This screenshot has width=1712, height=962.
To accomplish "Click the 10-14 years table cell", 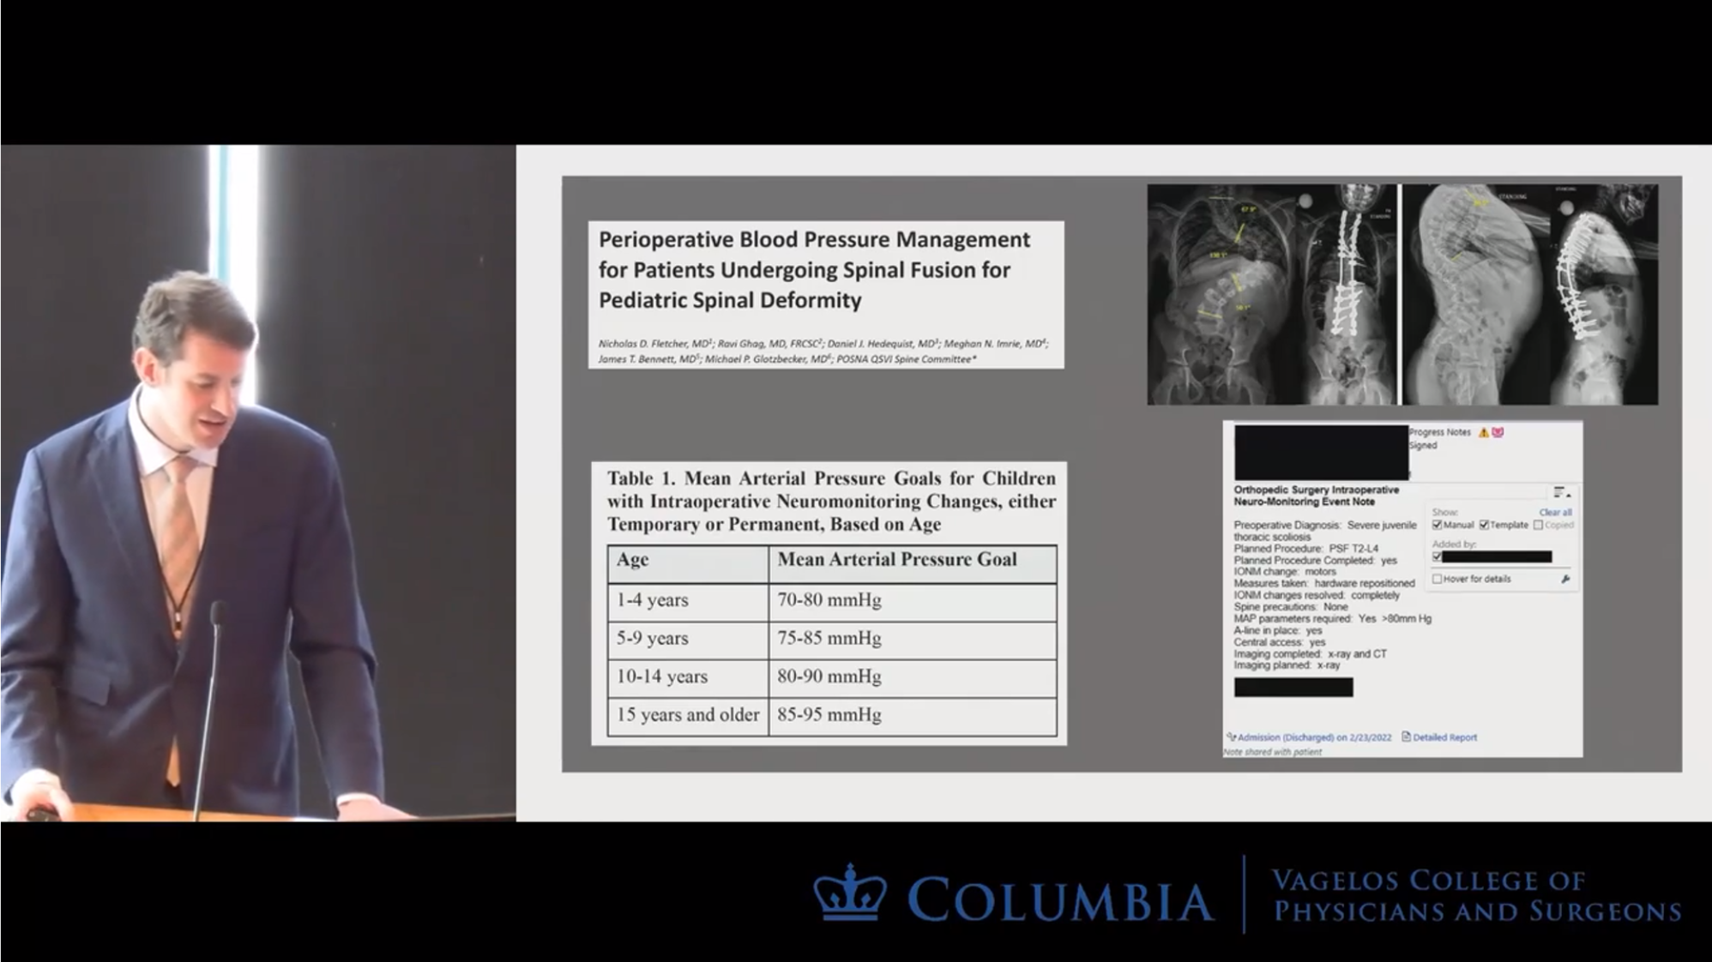I will click(x=688, y=677).
